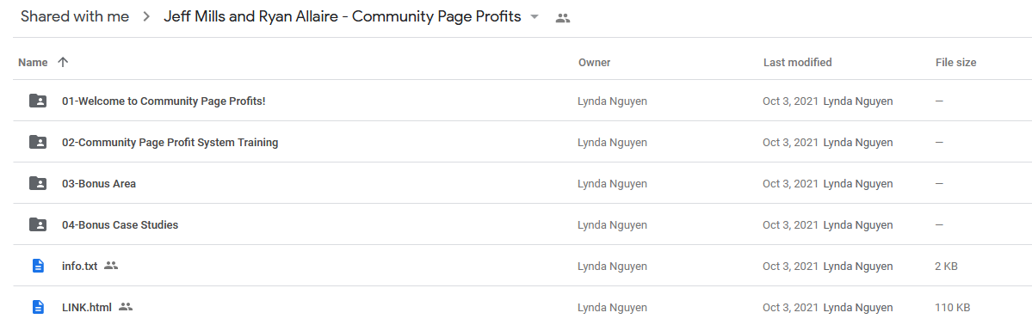
Task: Click the 110 KB file size of LINK.html
Action: (x=952, y=307)
